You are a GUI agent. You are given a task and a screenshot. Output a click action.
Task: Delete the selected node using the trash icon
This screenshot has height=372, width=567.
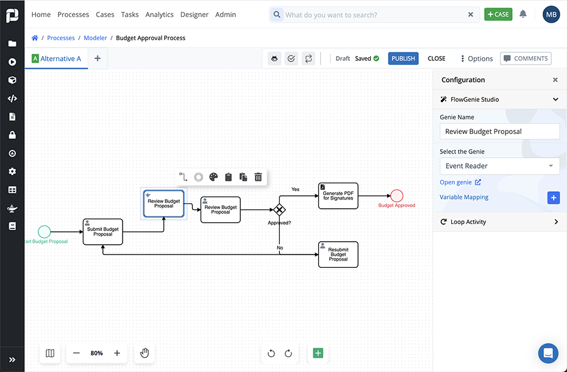[258, 177]
